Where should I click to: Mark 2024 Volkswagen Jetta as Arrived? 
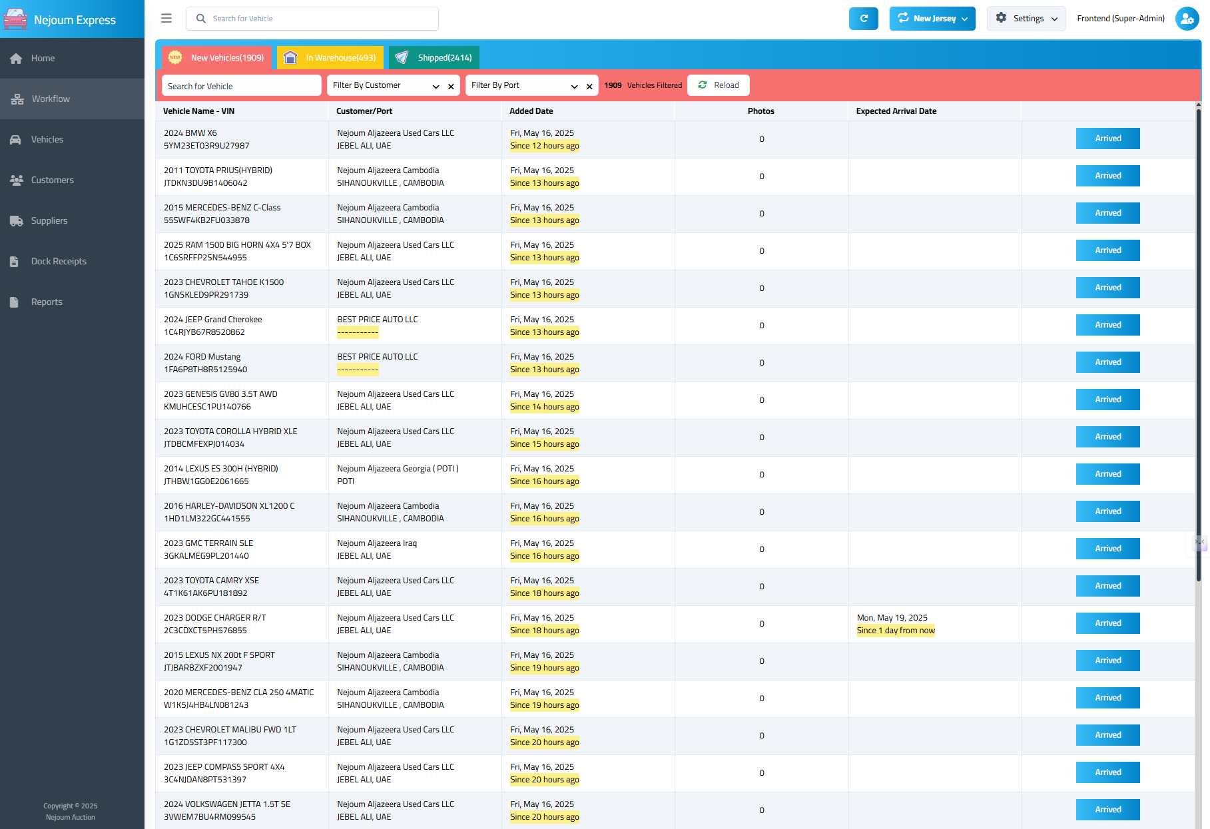point(1107,810)
